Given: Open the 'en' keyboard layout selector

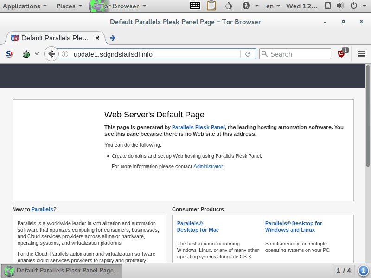Looking at the screenshot, I should [273, 6].
